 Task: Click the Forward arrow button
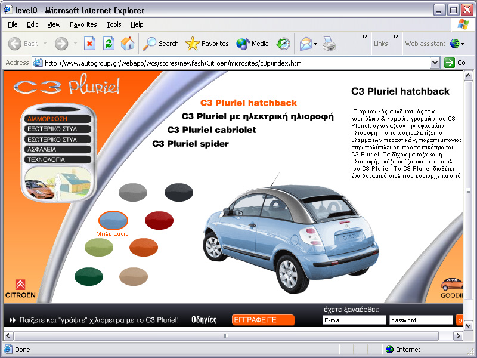(x=61, y=44)
